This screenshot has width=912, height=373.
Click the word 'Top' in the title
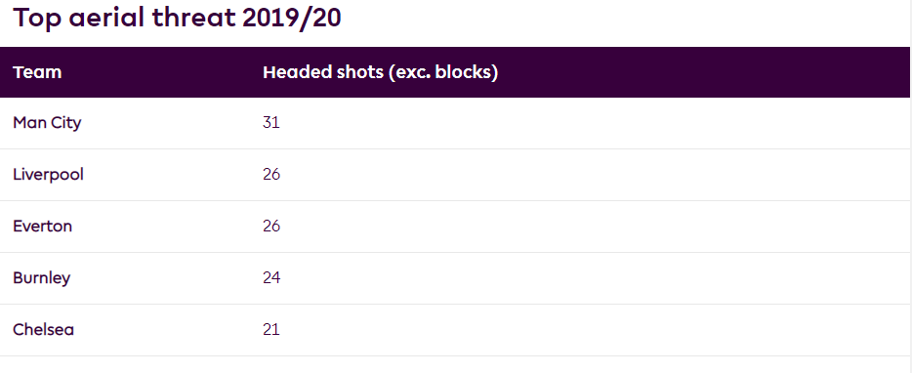pos(36,20)
